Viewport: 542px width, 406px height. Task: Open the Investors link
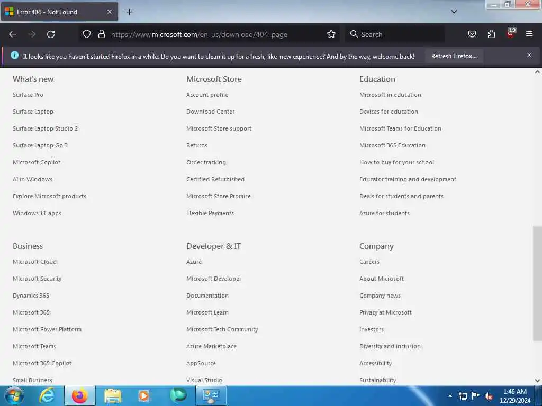point(372,329)
